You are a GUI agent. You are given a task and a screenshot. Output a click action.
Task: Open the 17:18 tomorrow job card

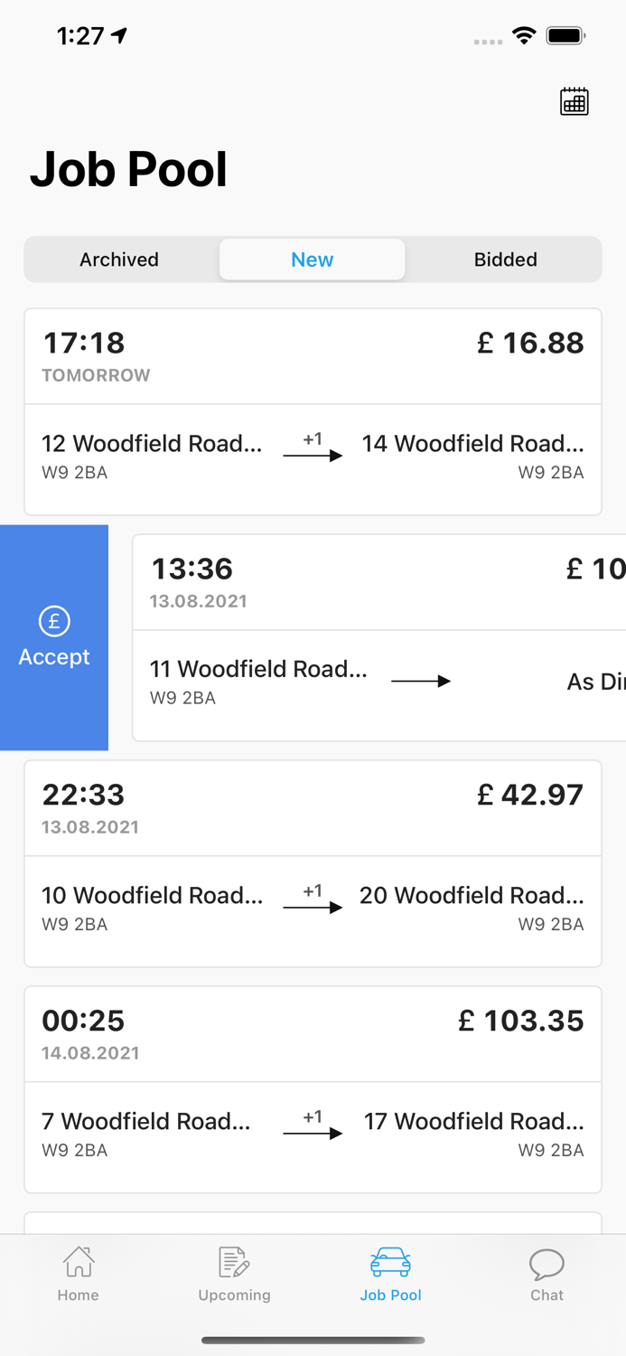[x=313, y=357]
